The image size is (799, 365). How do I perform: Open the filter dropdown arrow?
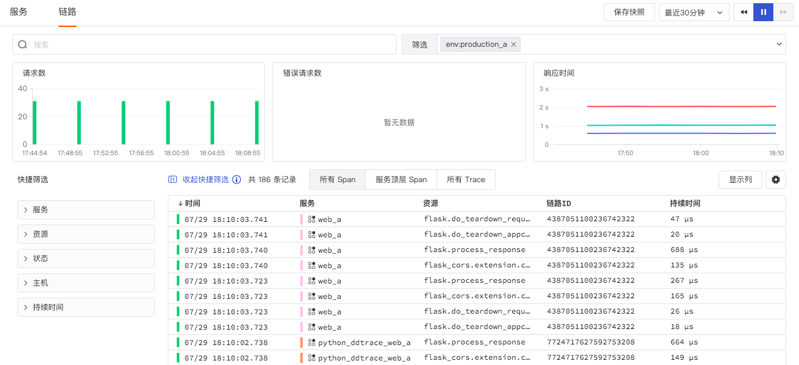(780, 44)
